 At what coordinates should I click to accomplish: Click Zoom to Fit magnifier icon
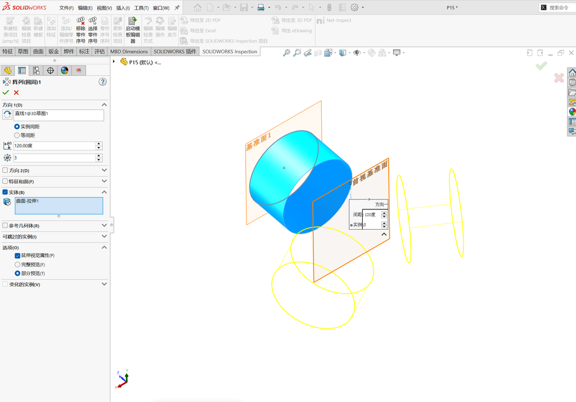click(286, 53)
